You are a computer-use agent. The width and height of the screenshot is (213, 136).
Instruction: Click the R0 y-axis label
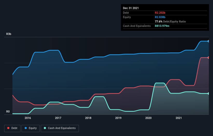tap(8, 112)
